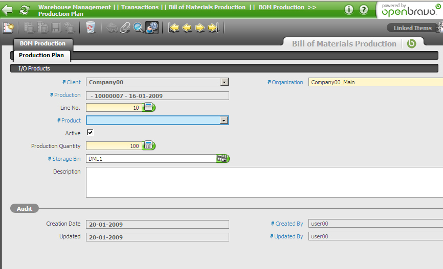Viewport: 443px width, 269px height.
Task: Select the BOM Production tab
Action: click(x=42, y=43)
